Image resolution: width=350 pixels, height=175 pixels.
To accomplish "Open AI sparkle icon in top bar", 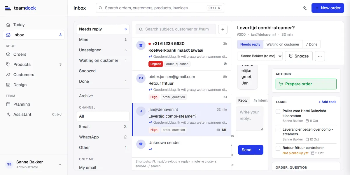I will [x=305, y=8].
